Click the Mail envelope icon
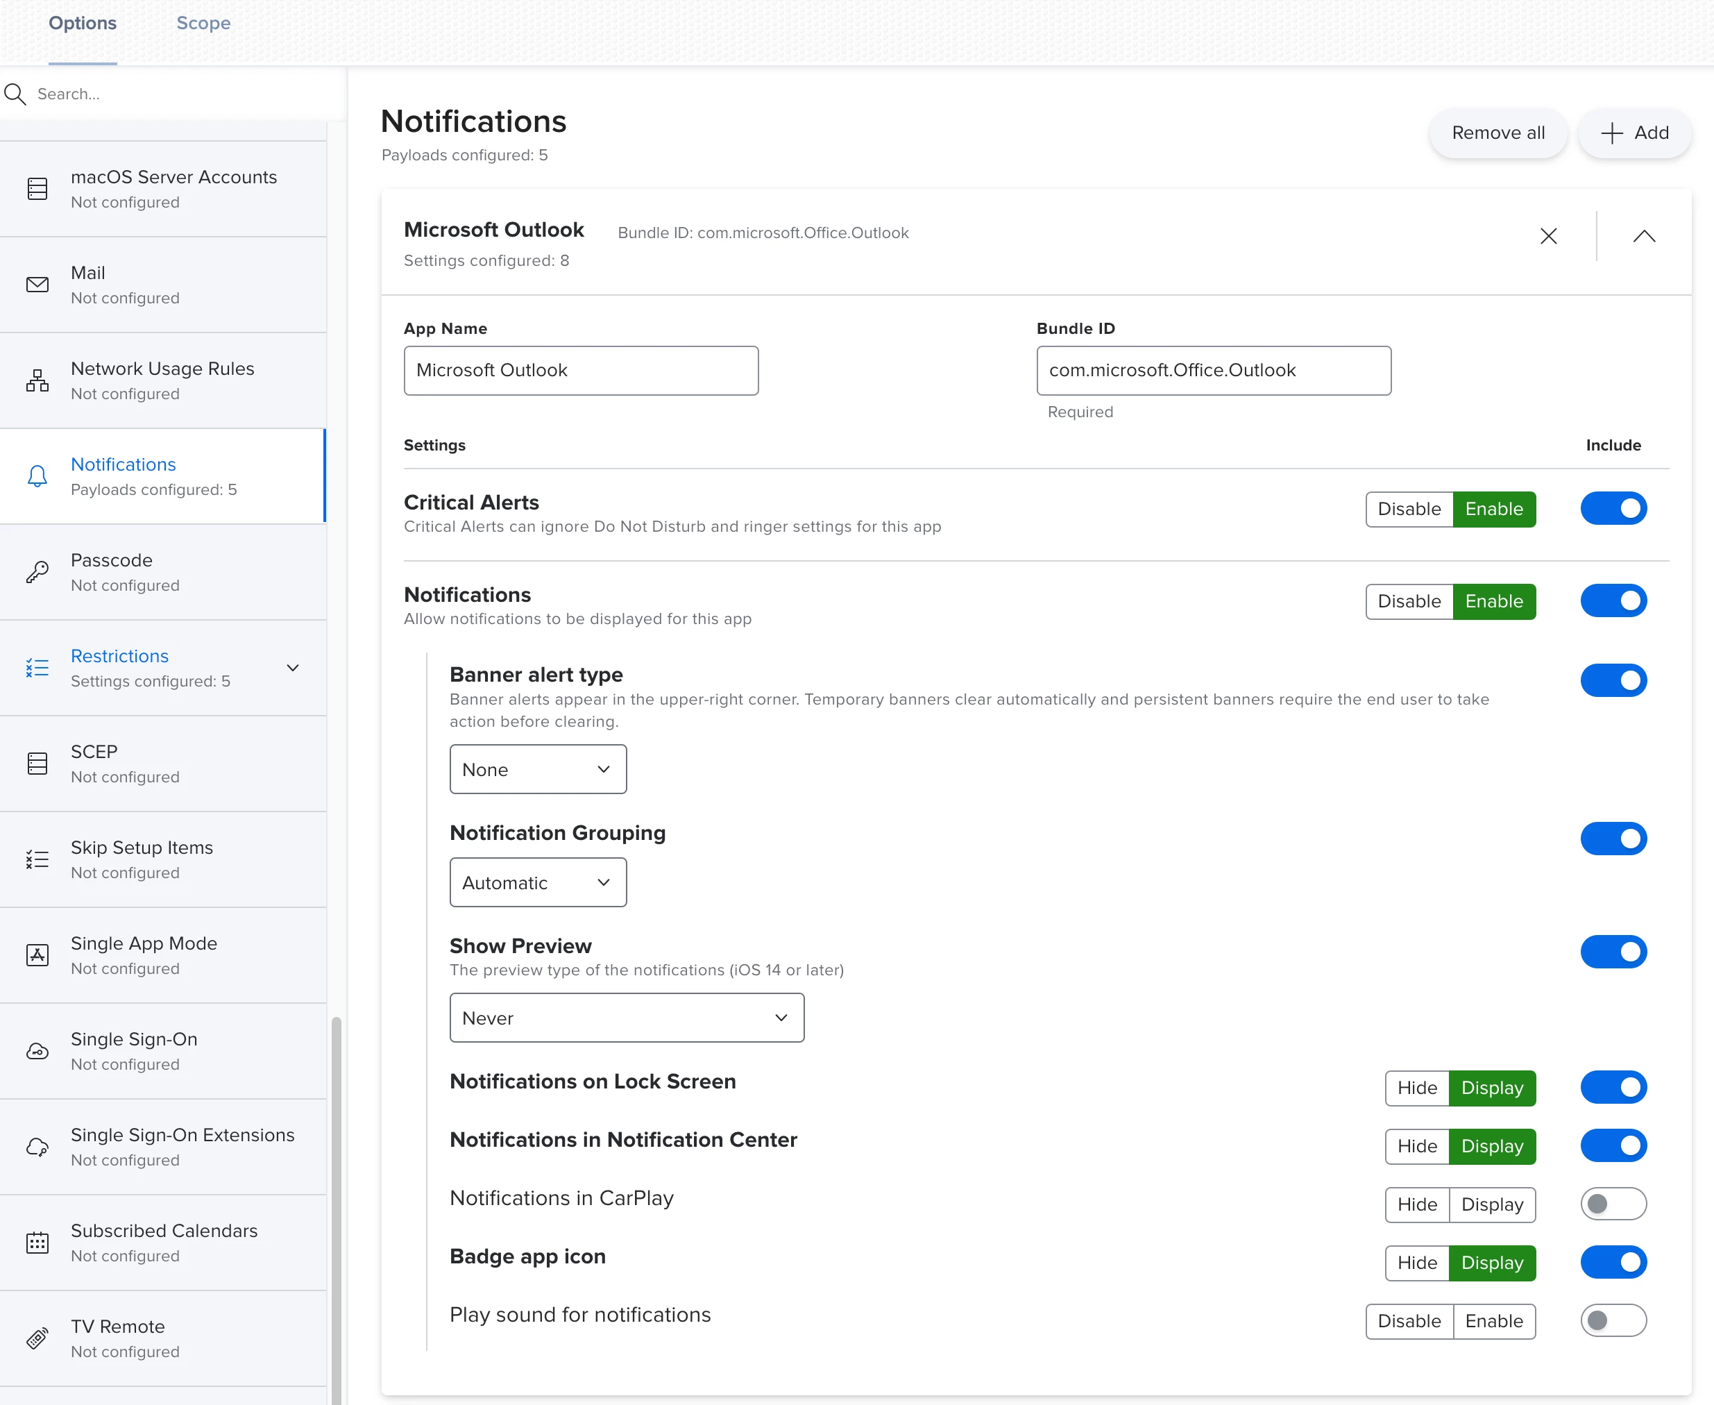Screen dimensions: 1714x1405 click(x=37, y=285)
